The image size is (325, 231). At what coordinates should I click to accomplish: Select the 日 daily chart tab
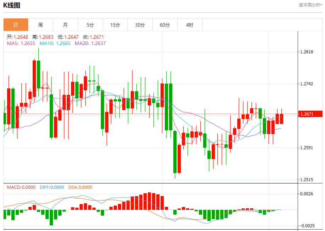pos(16,25)
